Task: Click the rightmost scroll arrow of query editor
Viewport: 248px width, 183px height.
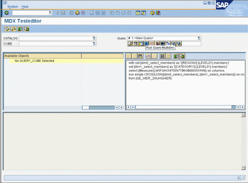Action: pyautogui.click(x=243, y=107)
